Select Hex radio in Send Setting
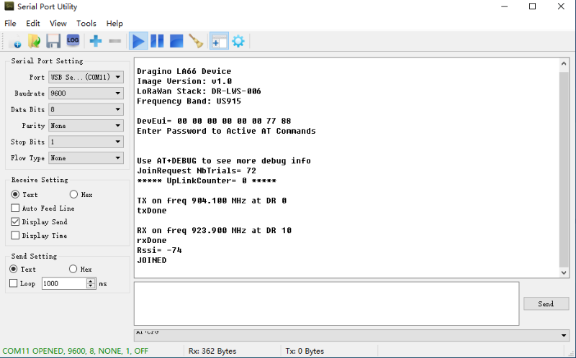The image size is (576, 358). pos(73,269)
